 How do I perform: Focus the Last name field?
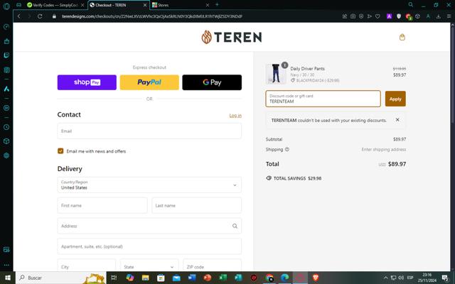pyautogui.click(x=196, y=205)
